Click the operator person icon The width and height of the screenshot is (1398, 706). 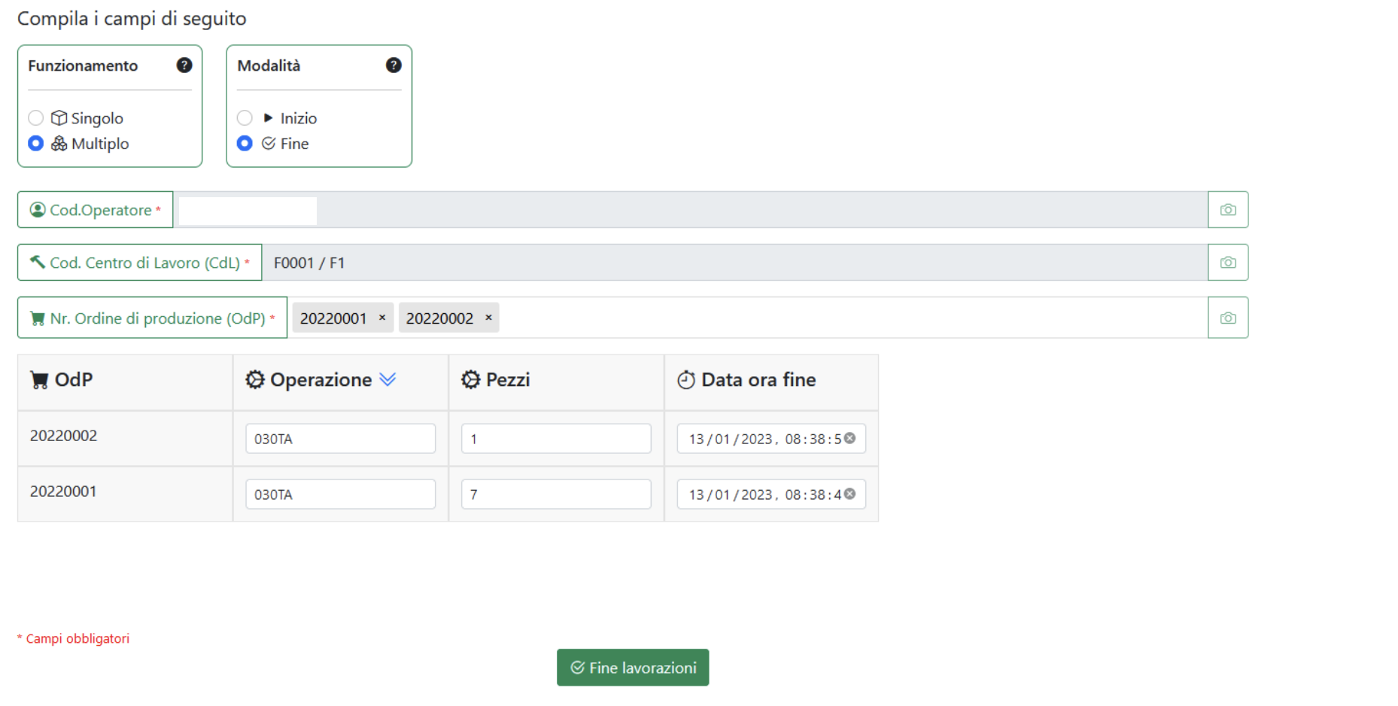[x=37, y=209]
